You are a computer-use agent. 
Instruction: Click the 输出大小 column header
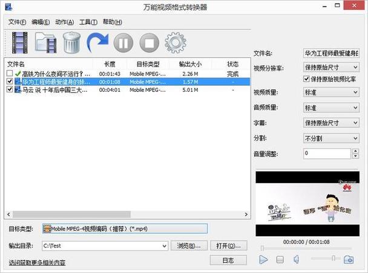pyautogui.click(x=190, y=64)
